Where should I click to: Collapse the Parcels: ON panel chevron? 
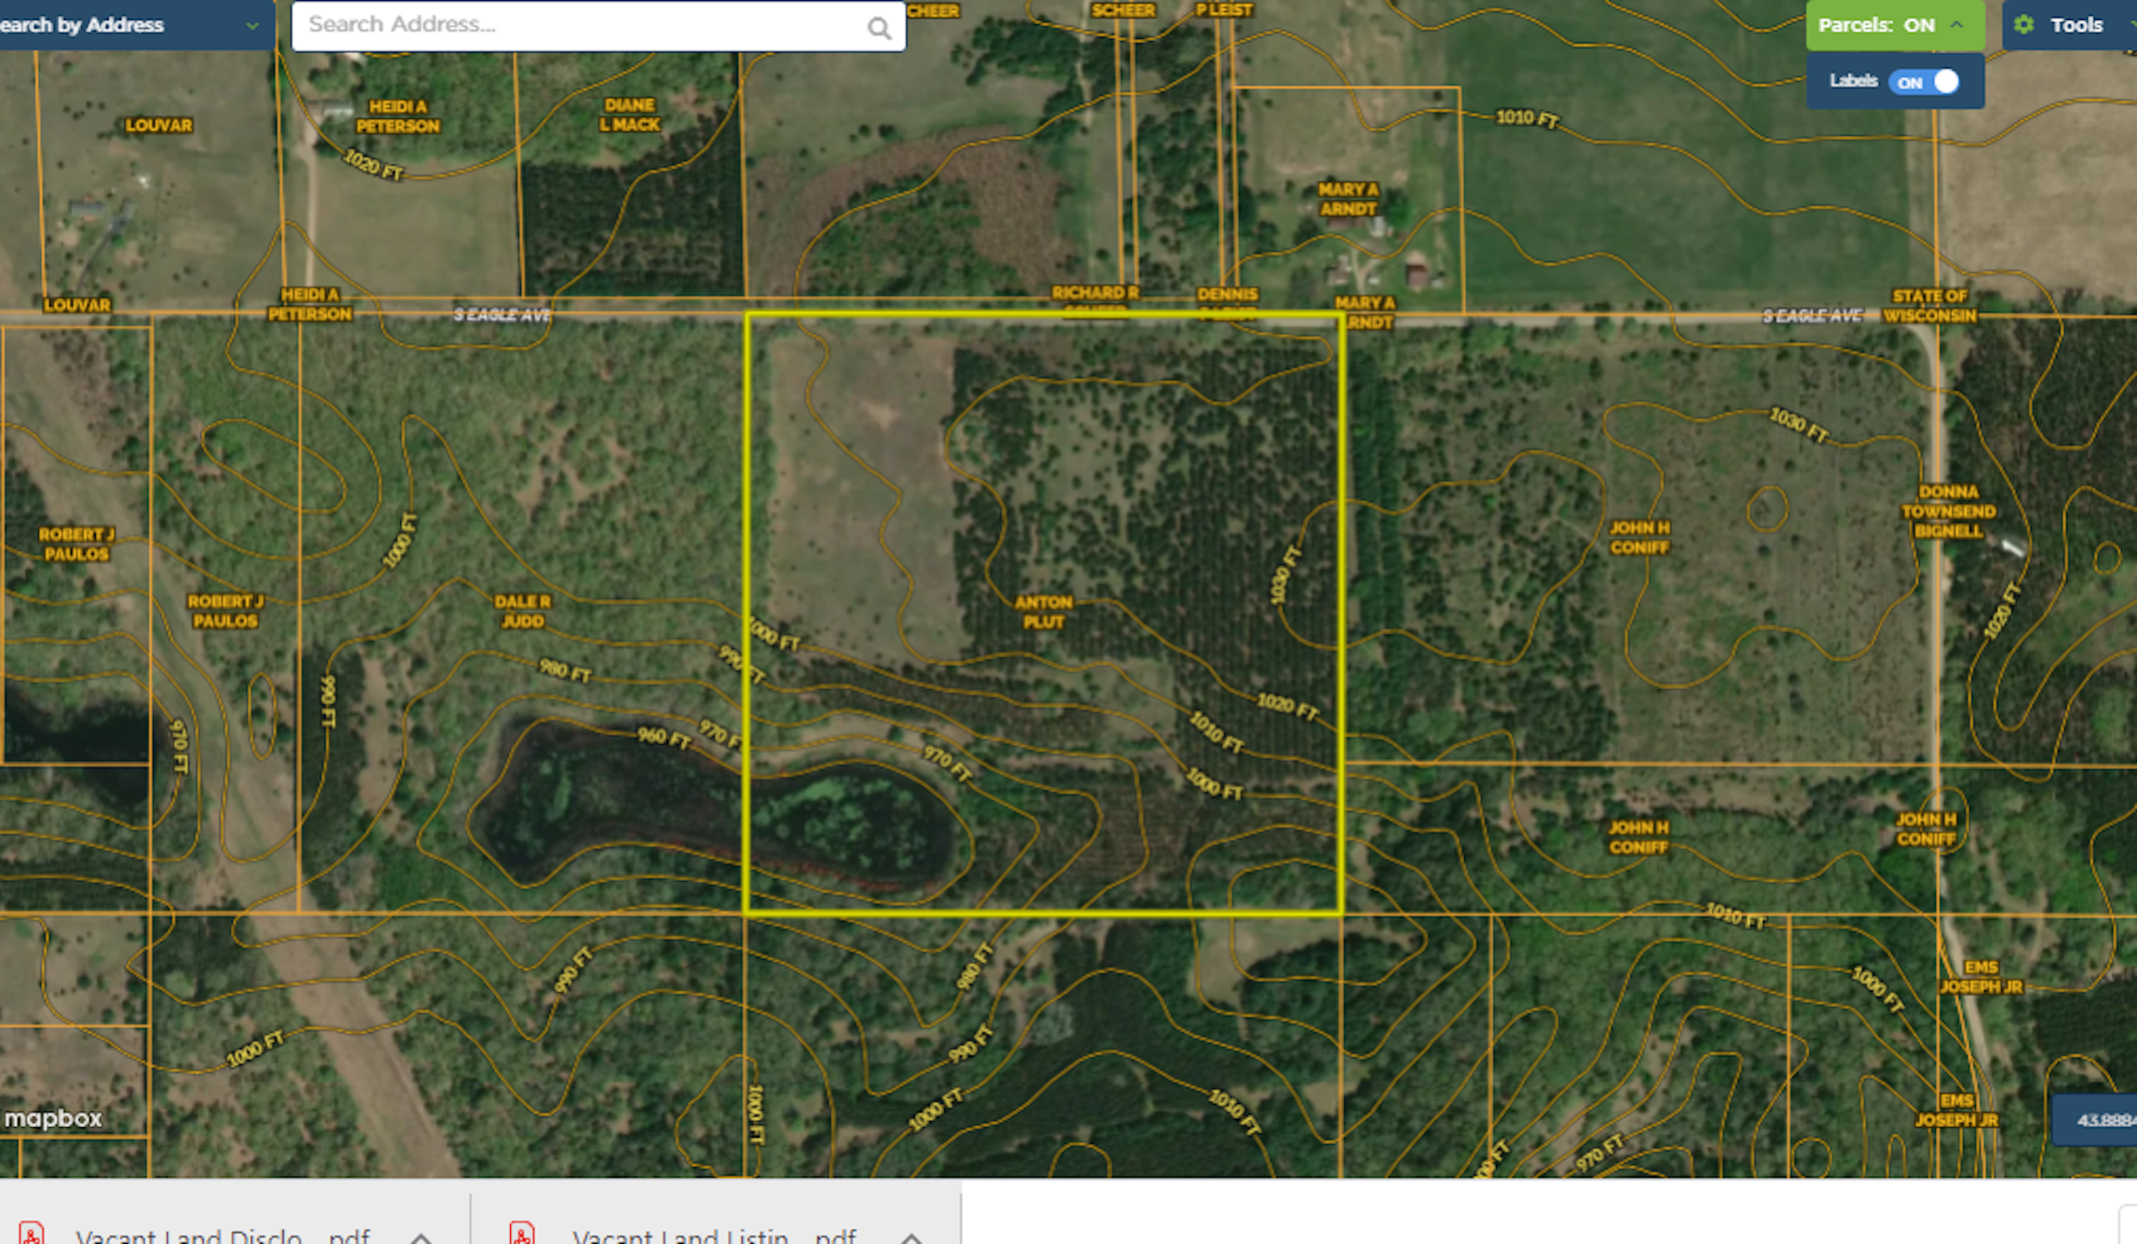coord(1957,24)
